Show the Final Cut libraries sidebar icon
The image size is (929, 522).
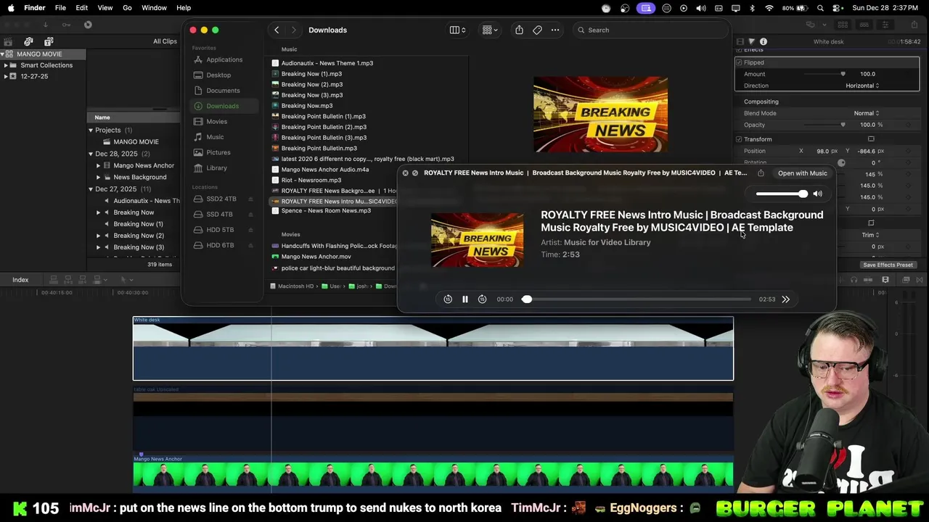pos(8,41)
